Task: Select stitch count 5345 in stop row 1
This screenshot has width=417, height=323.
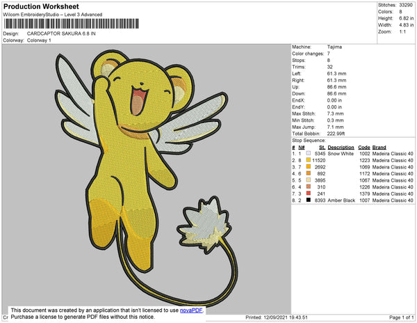Action: point(320,154)
